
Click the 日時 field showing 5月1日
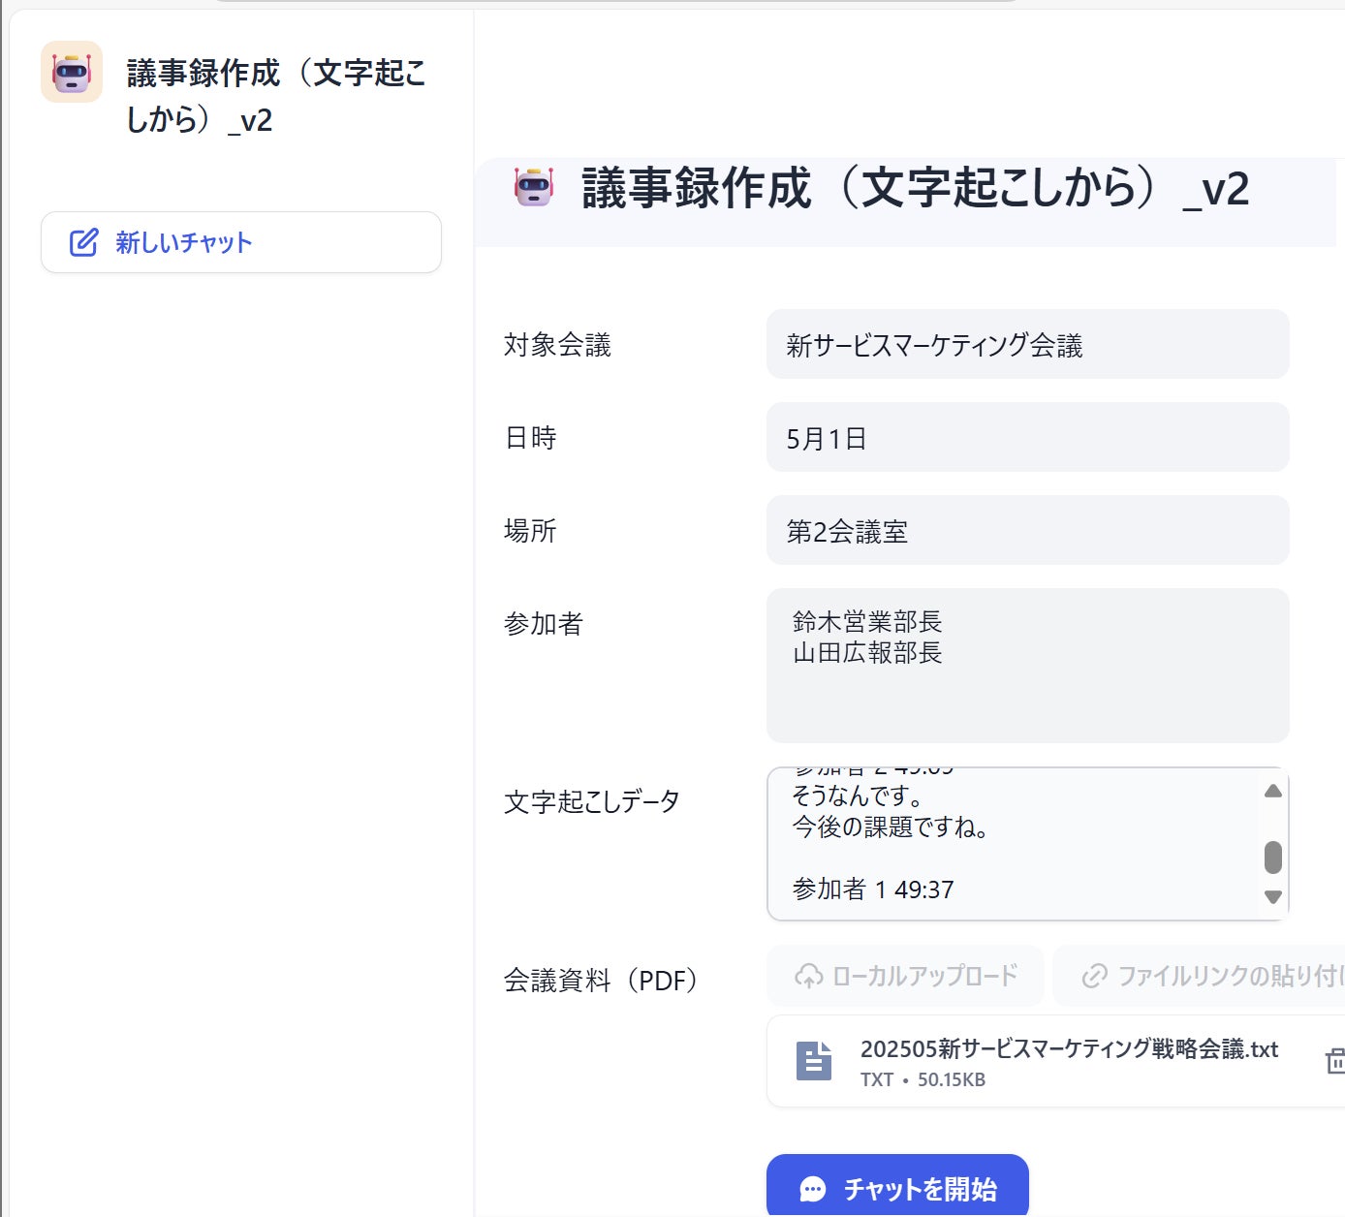pyautogui.click(x=1027, y=437)
